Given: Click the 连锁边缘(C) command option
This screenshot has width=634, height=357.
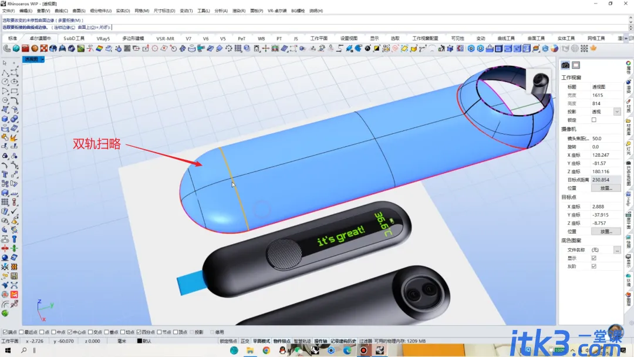Looking at the screenshot, I should [x=65, y=28].
